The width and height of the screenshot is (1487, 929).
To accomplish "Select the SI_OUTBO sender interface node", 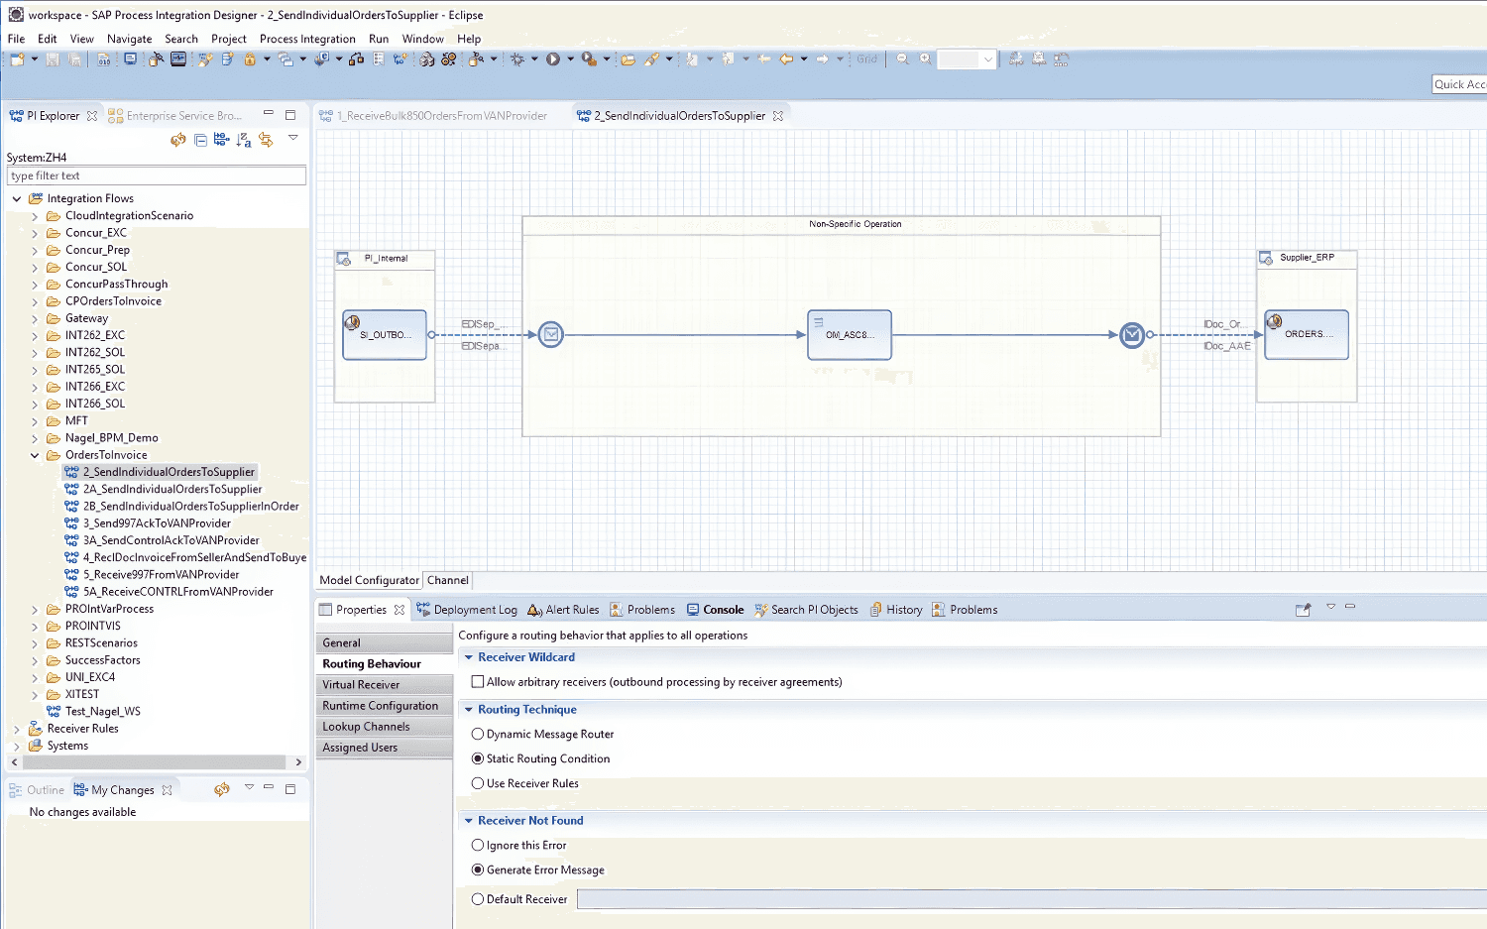I will coord(385,335).
